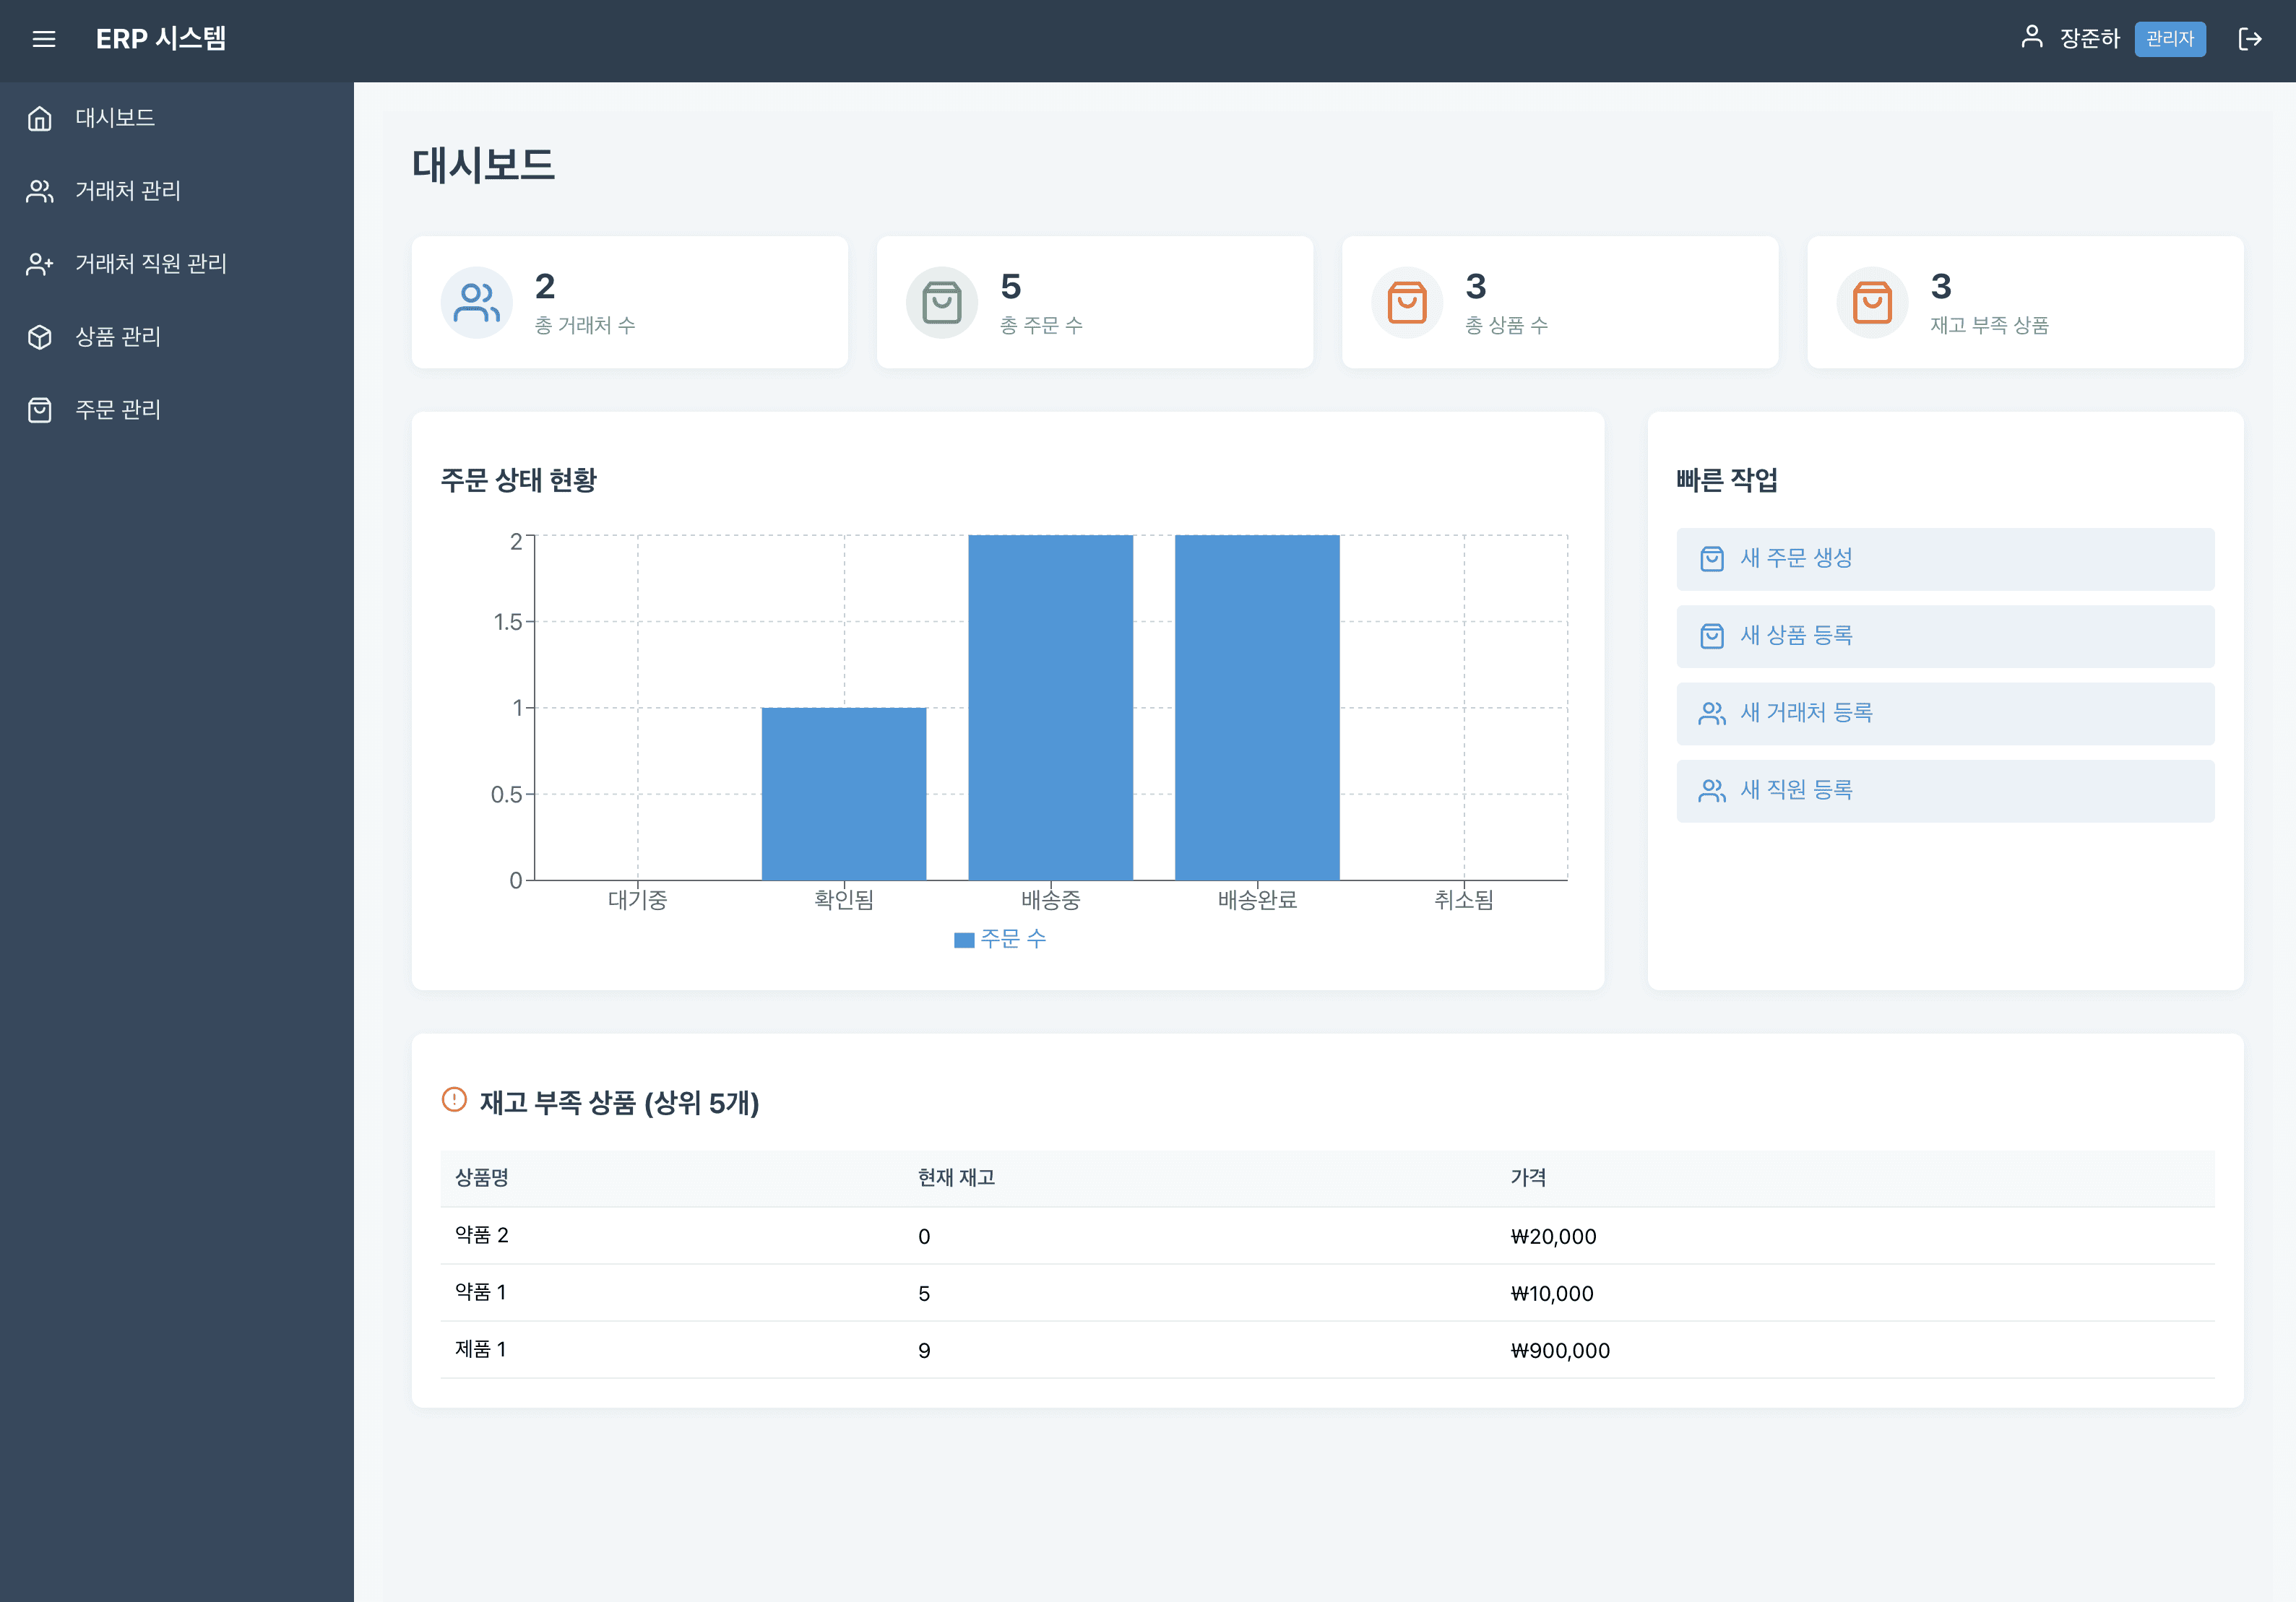Click the 새 직원 등록 button

[x=1945, y=791]
